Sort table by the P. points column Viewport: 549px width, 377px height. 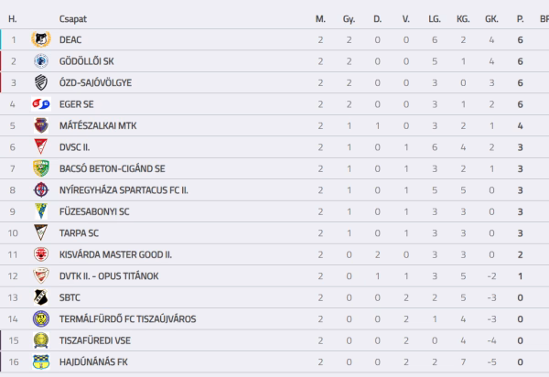[x=521, y=19]
